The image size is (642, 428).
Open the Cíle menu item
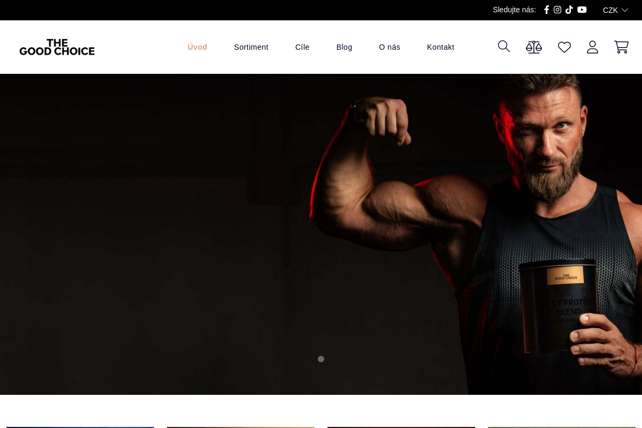point(302,47)
